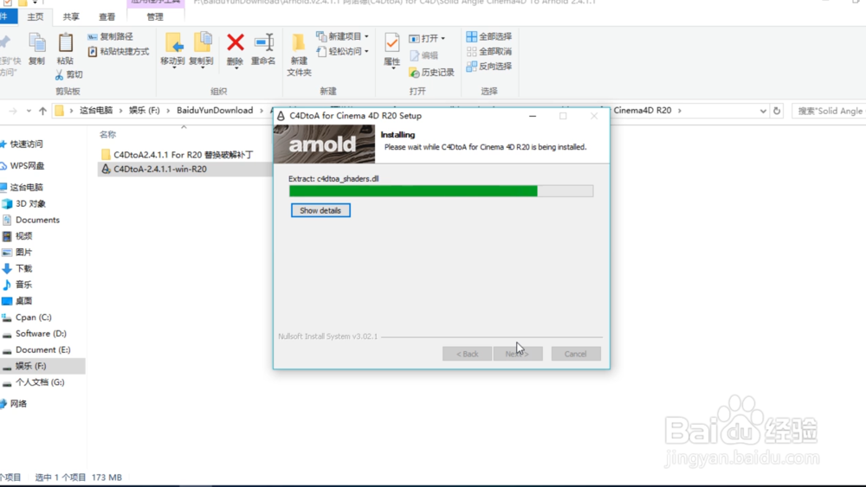Viewport: 866px width, 487px height.
Task: Click Edit (编辑) in ribbon
Action: [424, 55]
